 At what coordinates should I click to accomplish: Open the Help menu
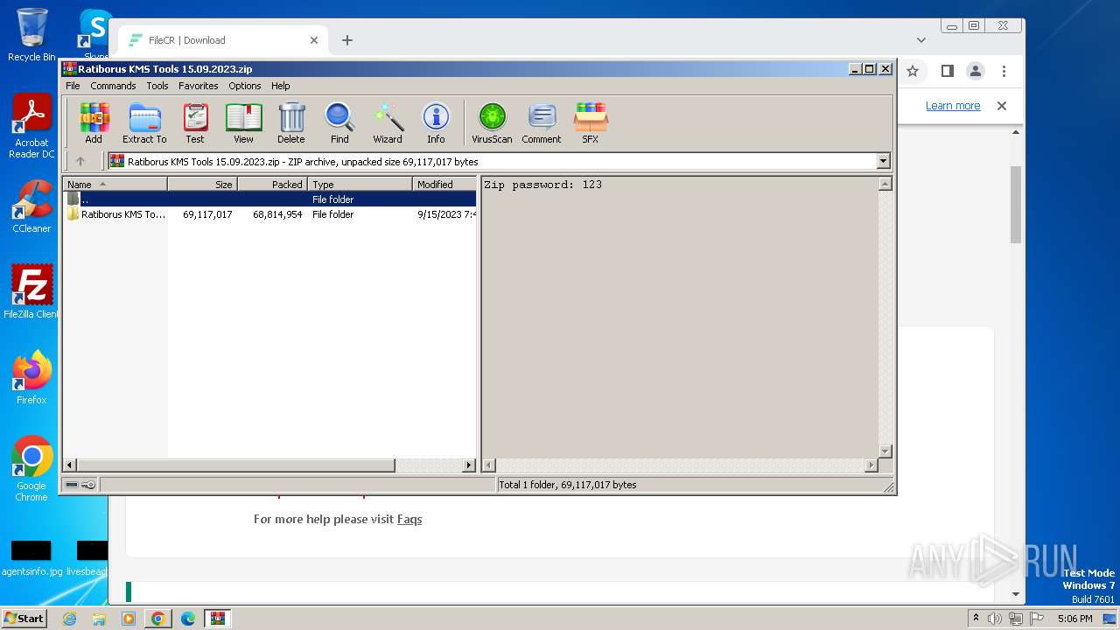point(280,86)
